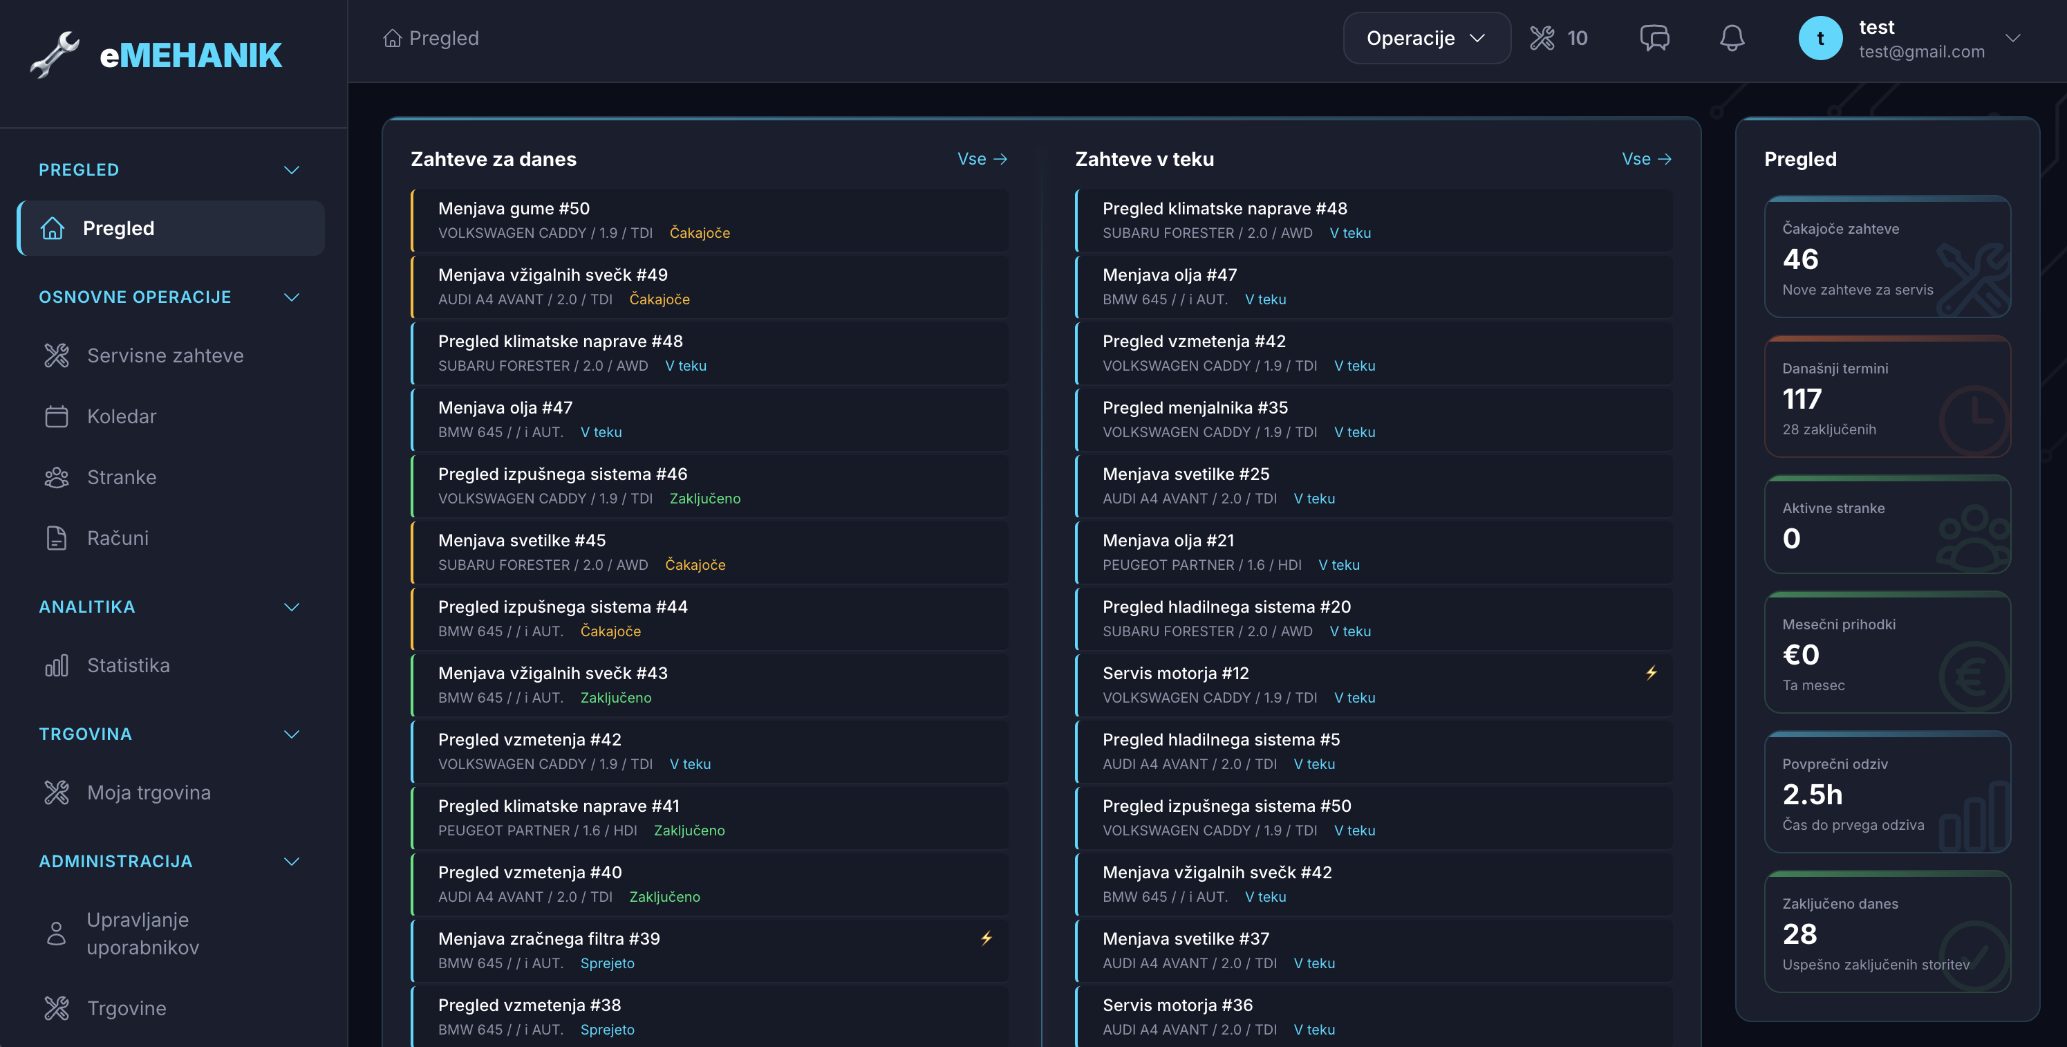Open Moja trgovina via its tools icon
This screenshot has width=2067, height=1047.
(55, 793)
